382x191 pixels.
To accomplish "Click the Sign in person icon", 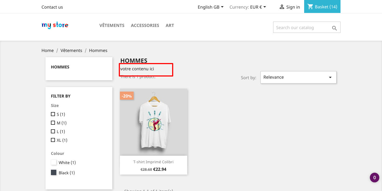I will click(282, 7).
